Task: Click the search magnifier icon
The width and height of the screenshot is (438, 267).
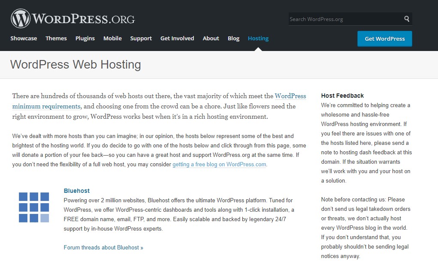Action: click(x=407, y=19)
